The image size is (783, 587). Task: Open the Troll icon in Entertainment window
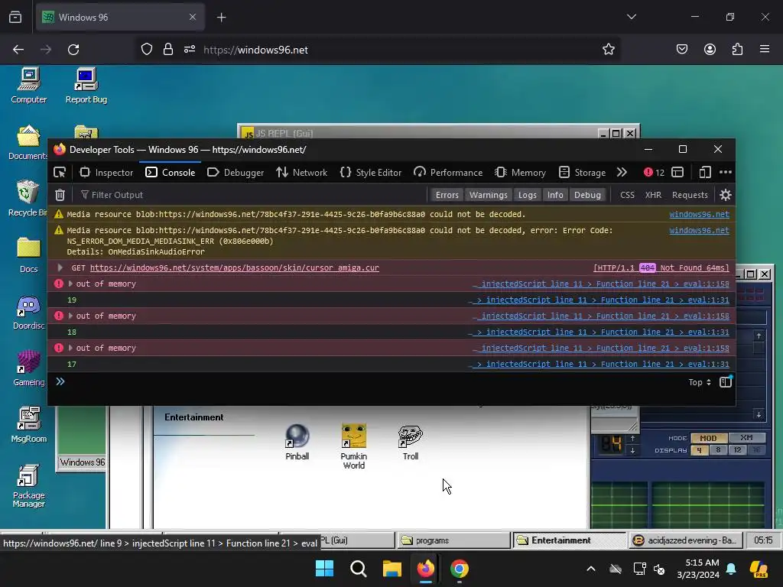411,443
